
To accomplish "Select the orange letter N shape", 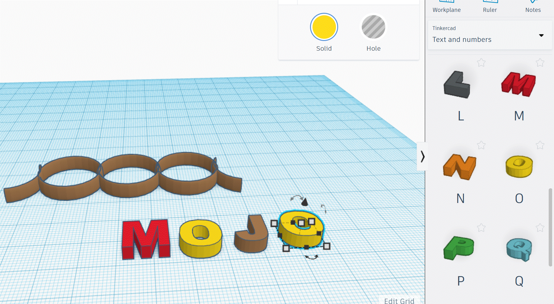I will 460,167.
